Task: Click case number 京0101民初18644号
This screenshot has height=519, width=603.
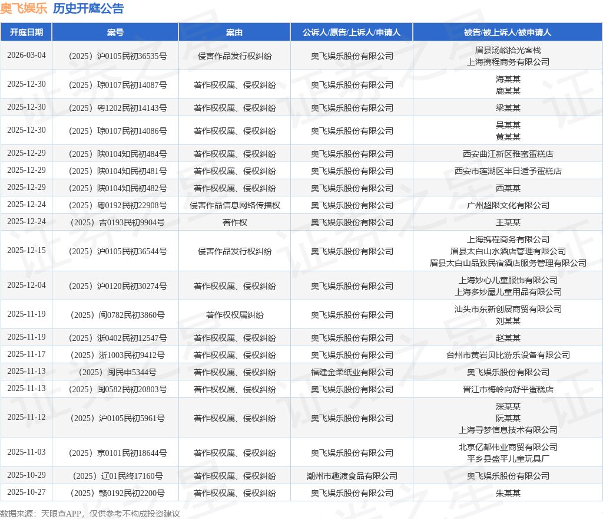Action: coord(118,453)
